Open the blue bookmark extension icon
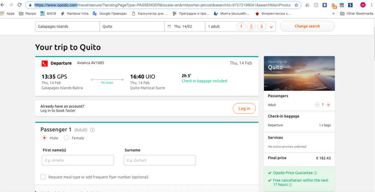This screenshot has height=192, width=375. [324, 5]
